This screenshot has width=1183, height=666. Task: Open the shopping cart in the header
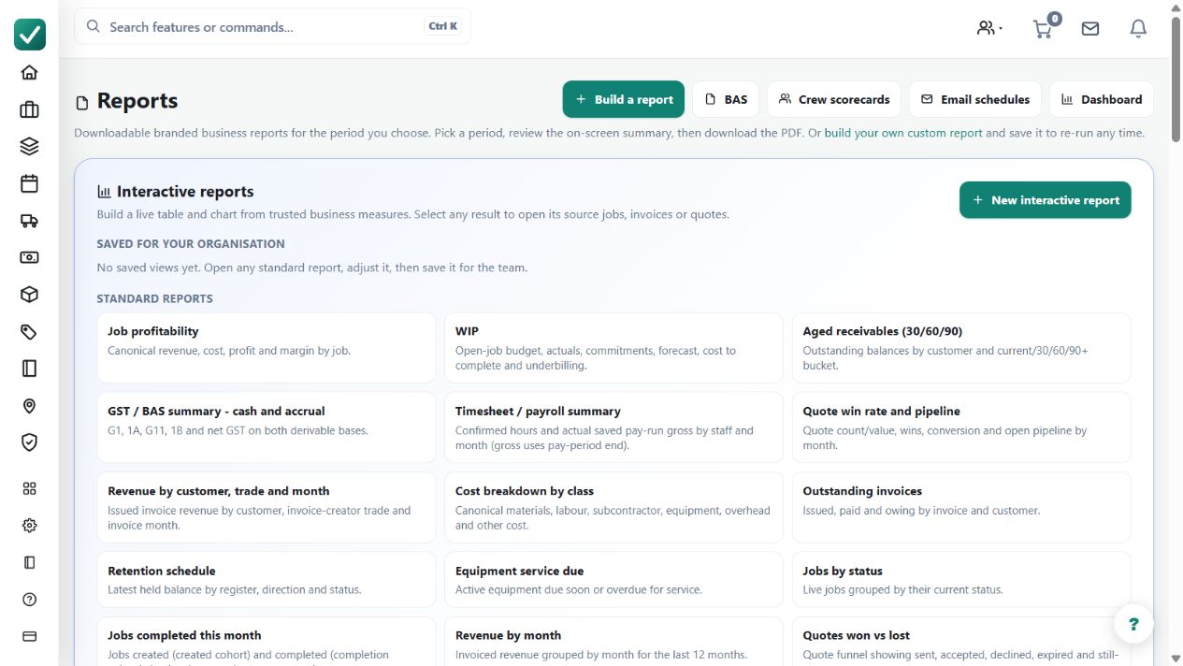(x=1044, y=28)
